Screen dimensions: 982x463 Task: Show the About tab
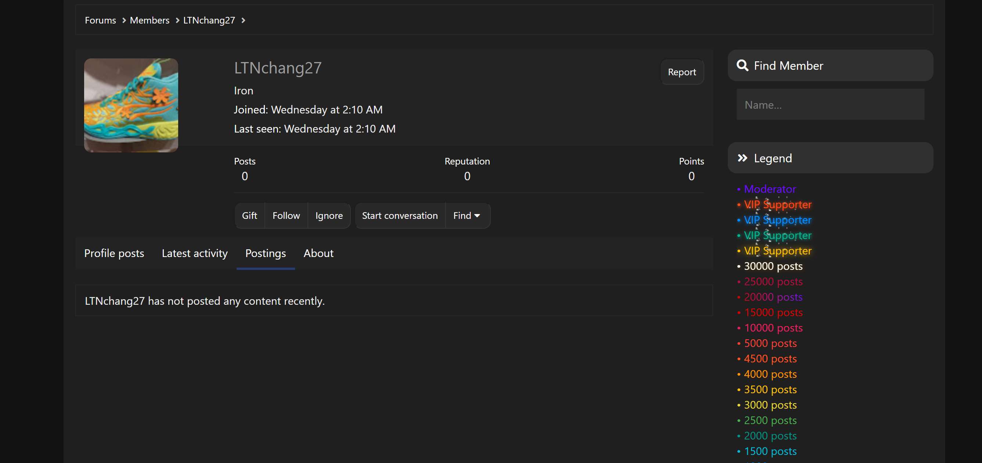click(318, 253)
